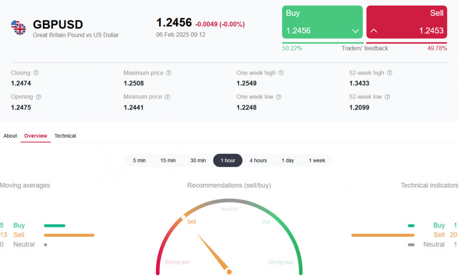Viewport: 460px width, 276px height.
Task: Click the Strong sell gauge label
Action: tap(177, 262)
